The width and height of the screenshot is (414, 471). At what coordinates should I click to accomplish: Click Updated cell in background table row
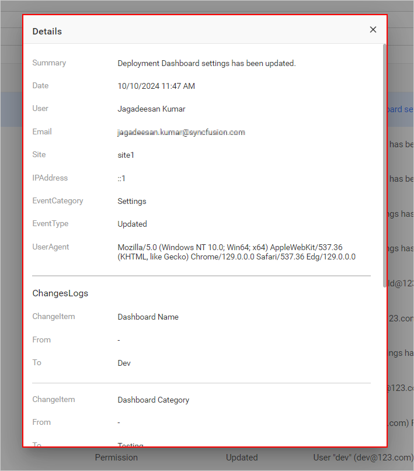click(x=242, y=458)
